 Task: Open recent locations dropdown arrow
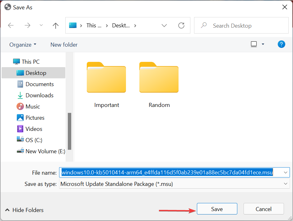[x=41, y=25]
